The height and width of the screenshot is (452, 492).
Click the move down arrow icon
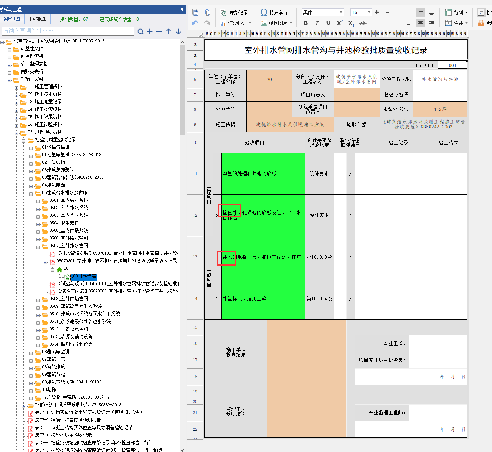(x=178, y=31)
